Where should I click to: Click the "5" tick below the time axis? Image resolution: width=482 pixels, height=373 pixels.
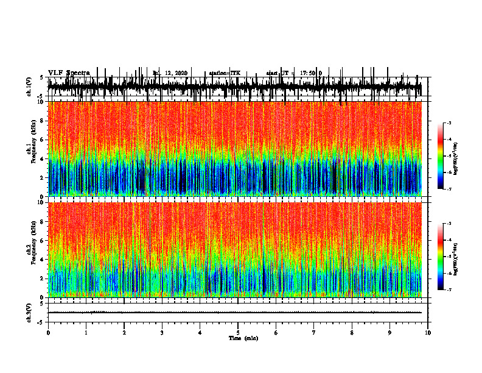[238, 333]
